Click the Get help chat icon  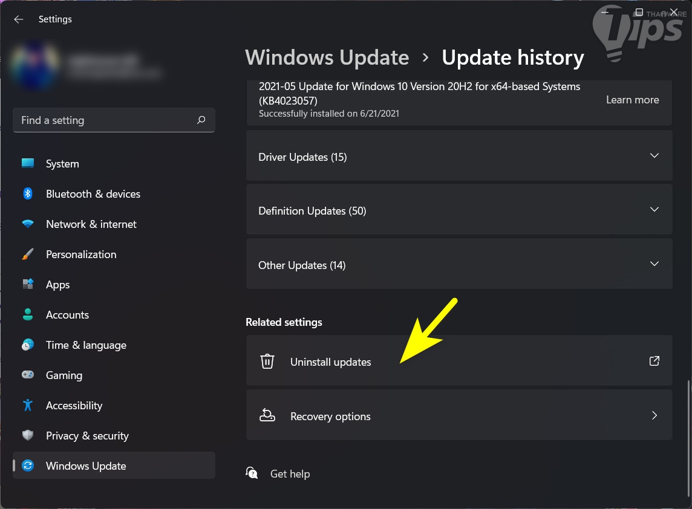coord(252,473)
